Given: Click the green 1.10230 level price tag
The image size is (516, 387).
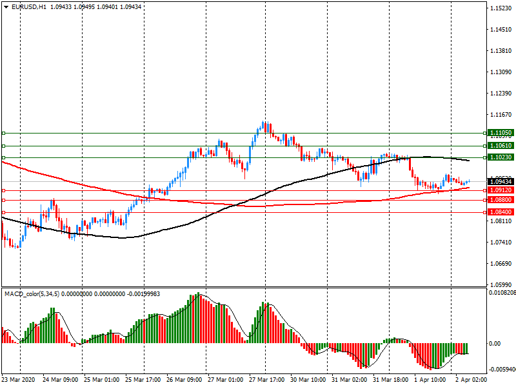Looking at the screenshot, I should 501,157.
